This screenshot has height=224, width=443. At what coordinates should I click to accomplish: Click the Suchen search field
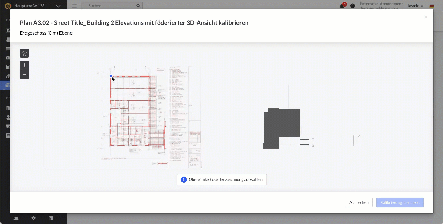110,6
